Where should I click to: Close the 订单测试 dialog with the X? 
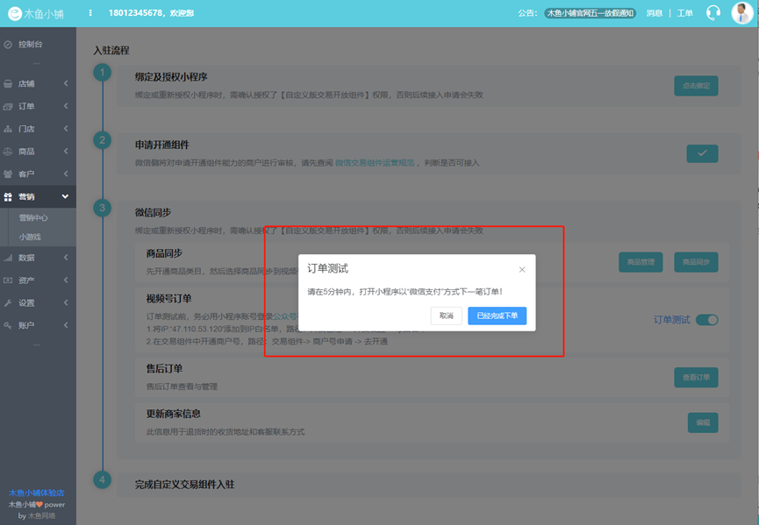pos(522,270)
